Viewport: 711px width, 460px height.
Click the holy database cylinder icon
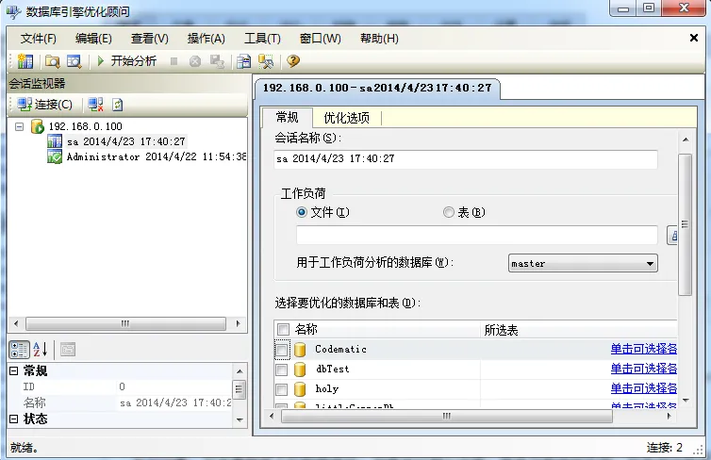300,389
